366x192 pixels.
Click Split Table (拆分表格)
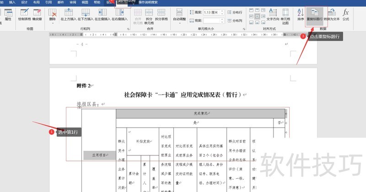coord(161,15)
